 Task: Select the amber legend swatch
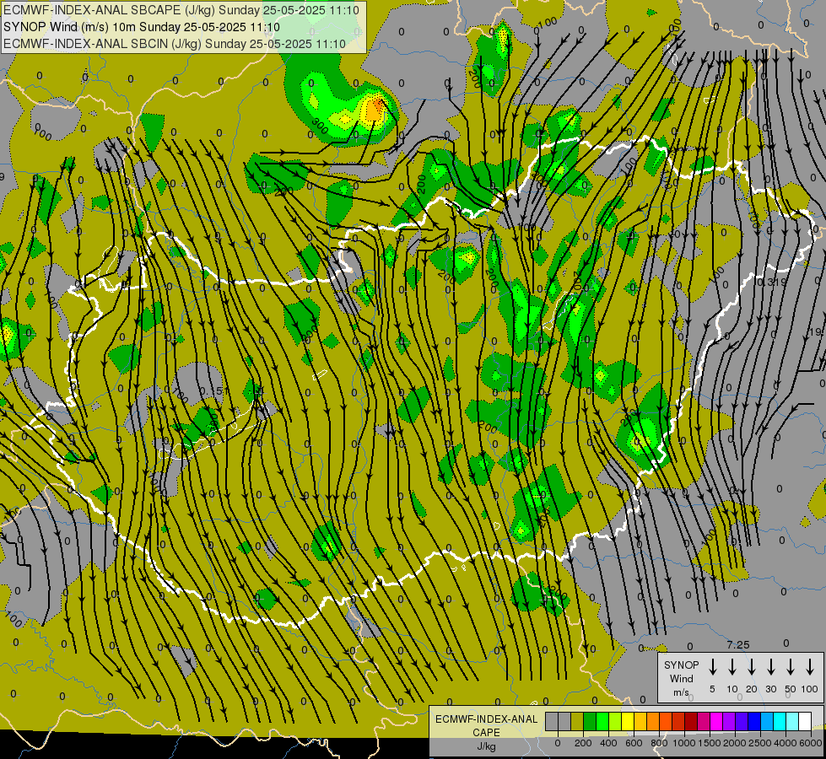(640, 722)
